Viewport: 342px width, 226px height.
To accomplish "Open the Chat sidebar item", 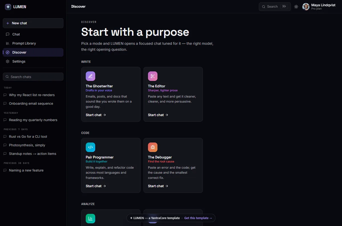I will pyautogui.click(x=33, y=34).
